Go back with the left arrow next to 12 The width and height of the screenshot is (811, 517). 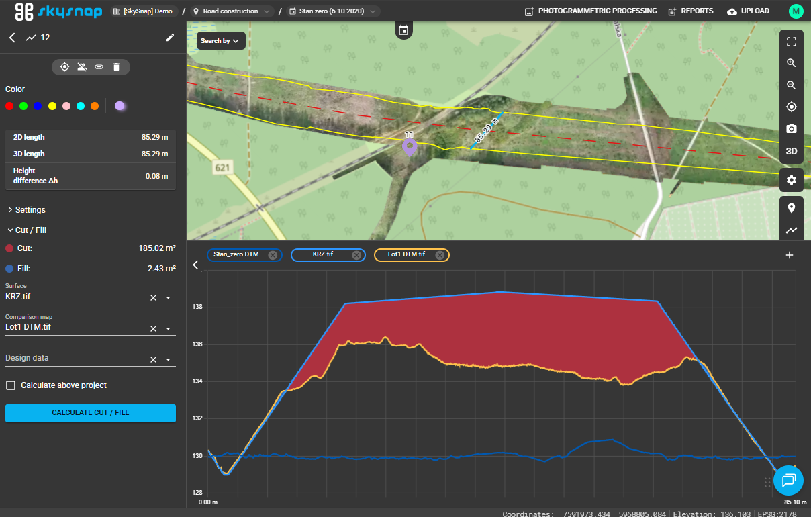[x=12, y=38]
